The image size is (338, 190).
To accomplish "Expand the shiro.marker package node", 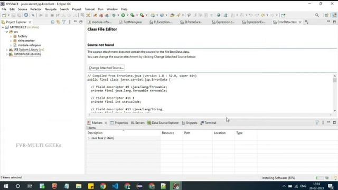I will (11, 41).
